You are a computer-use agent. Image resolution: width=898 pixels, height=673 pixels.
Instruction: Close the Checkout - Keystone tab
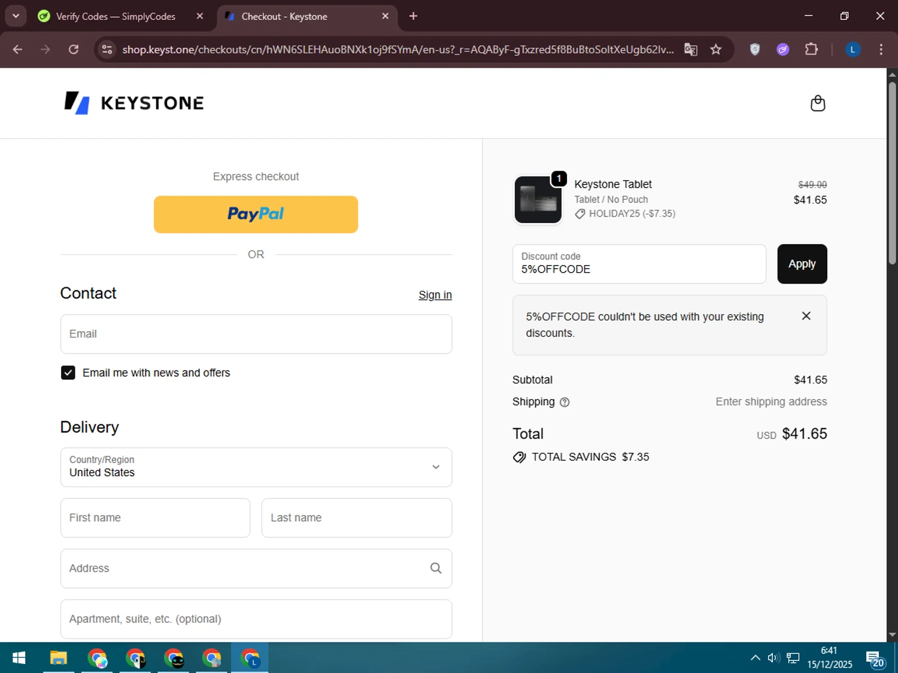(x=386, y=16)
